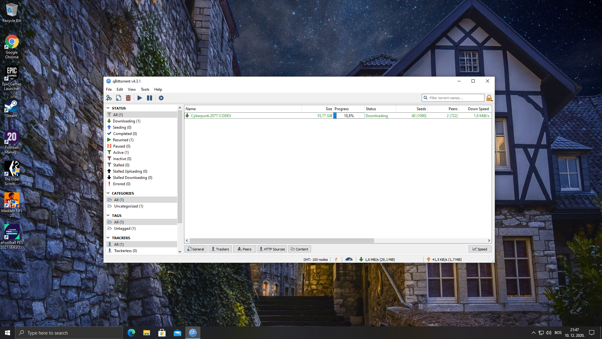Switch to the Trackers tab
The height and width of the screenshot is (339, 602).
point(220,249)
